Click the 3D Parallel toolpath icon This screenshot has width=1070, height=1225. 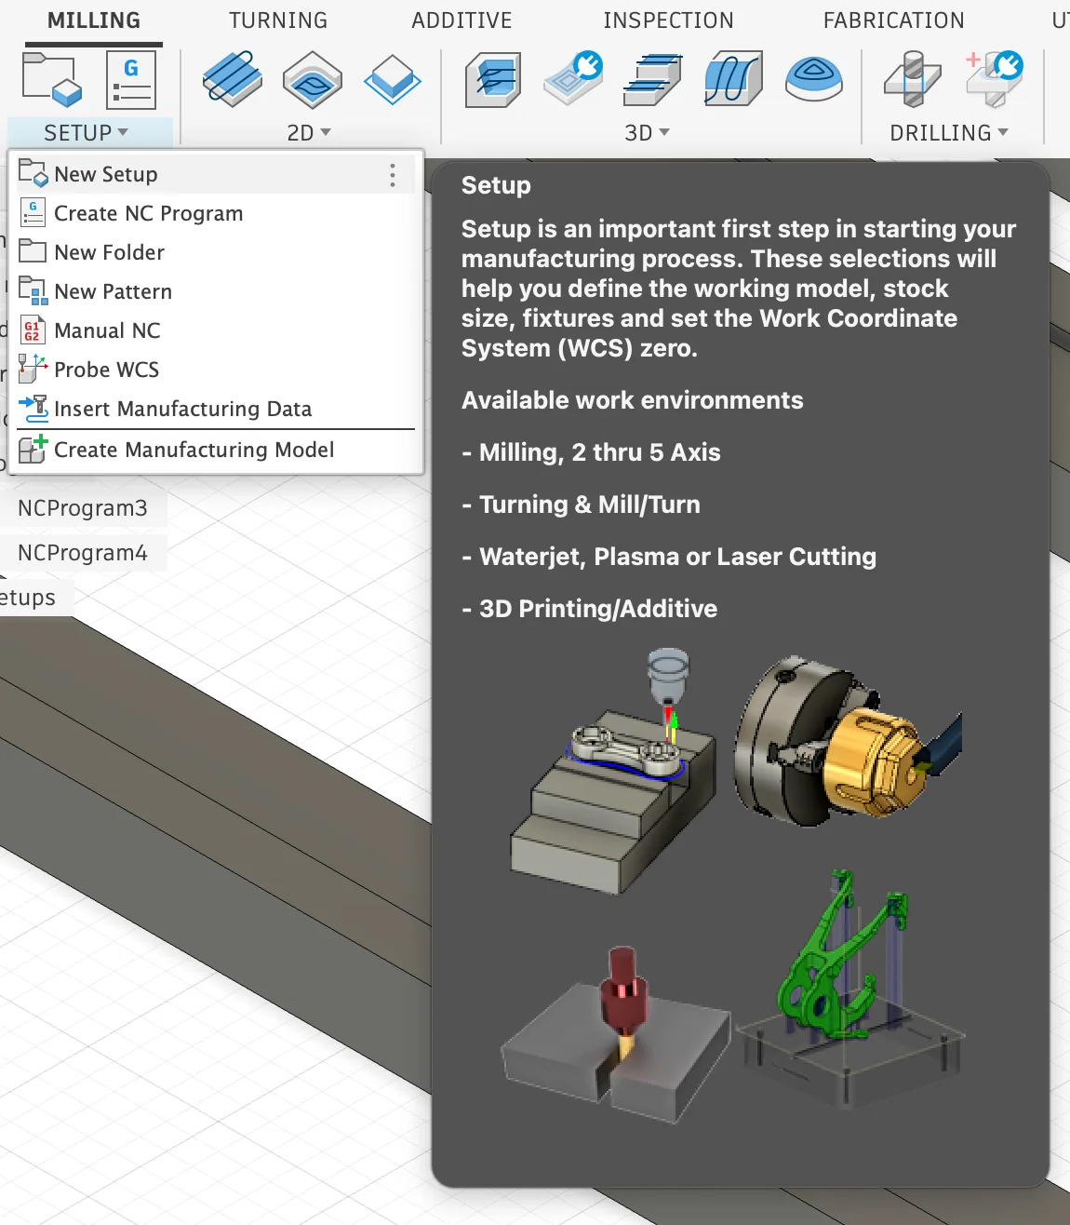653,79
